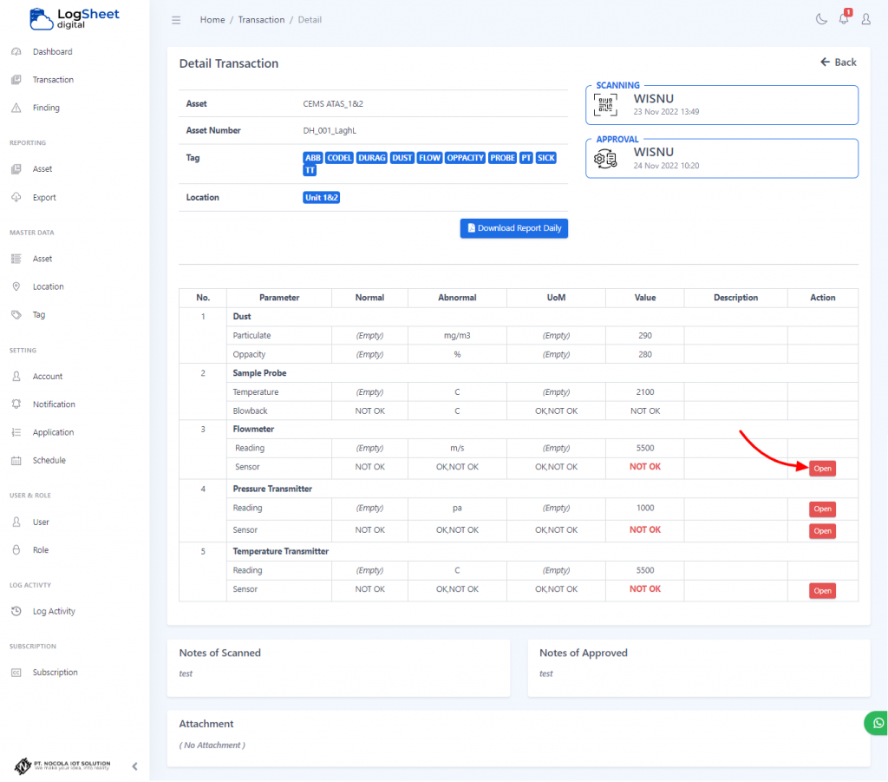The image size is (888, 782).
Task: Click the Location pin icon
Action: (x=16, y=286)
